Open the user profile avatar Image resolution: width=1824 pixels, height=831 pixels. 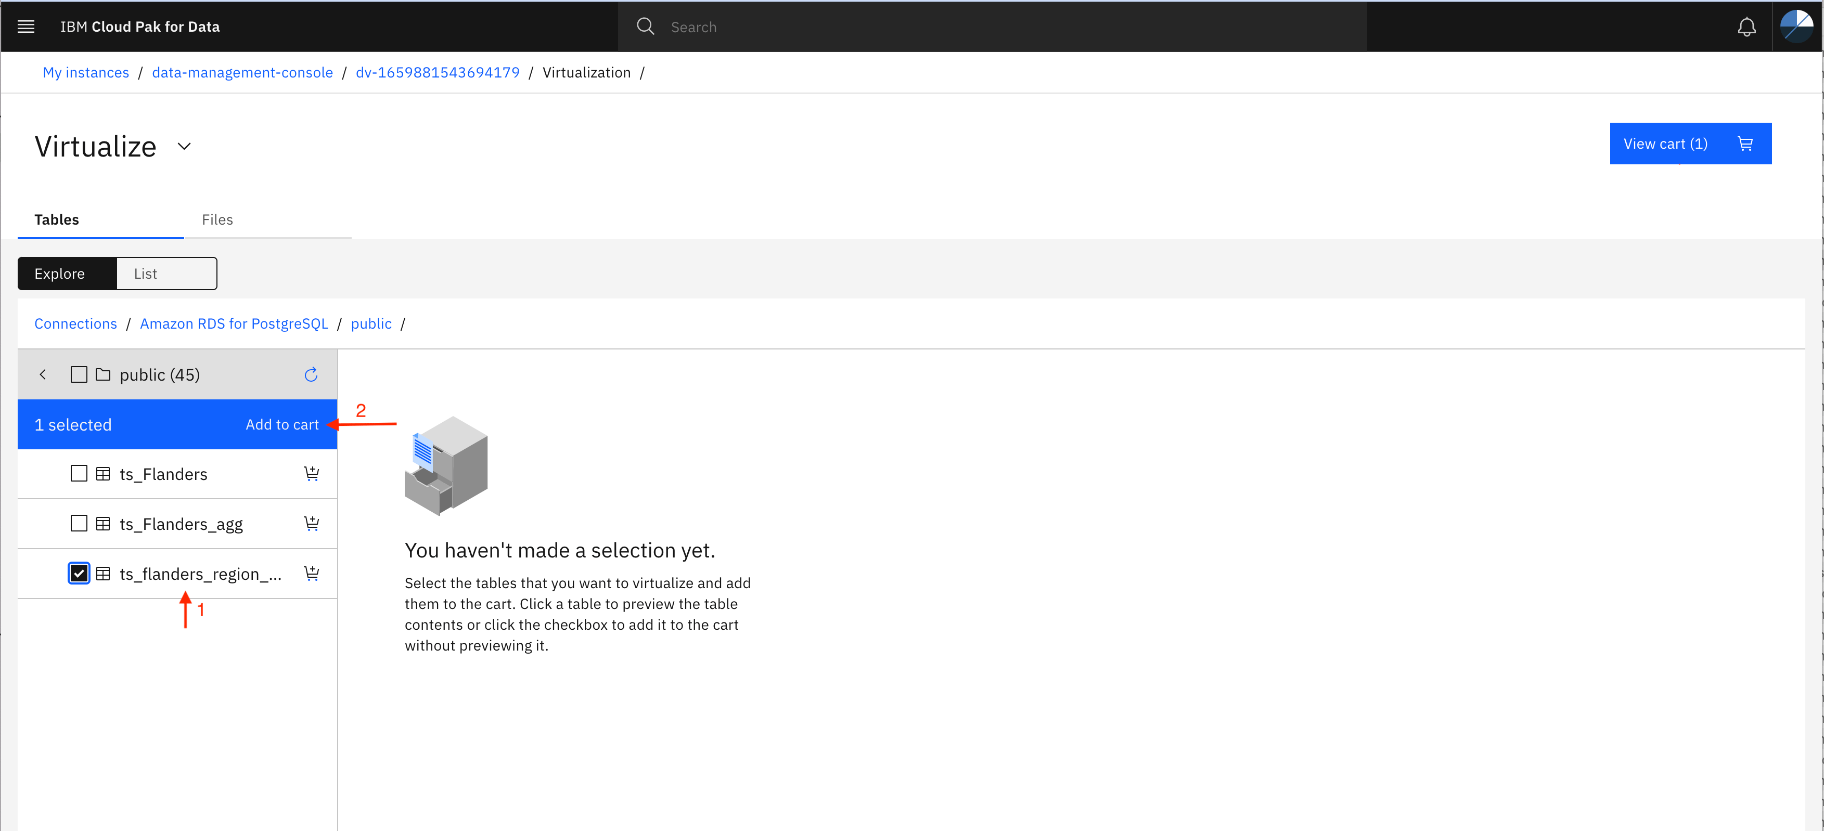1796,27
